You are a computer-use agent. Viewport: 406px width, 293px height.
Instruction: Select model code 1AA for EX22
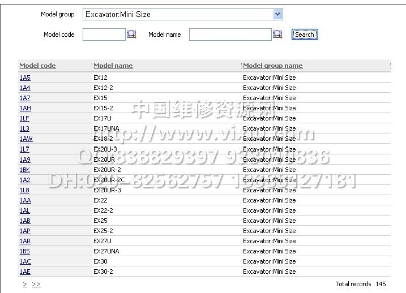[25, 200]
